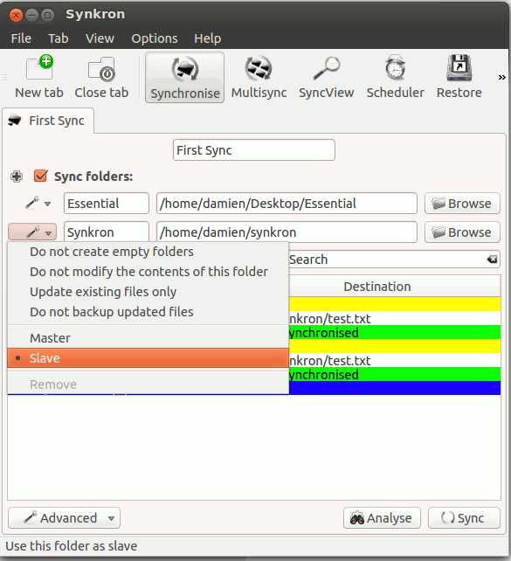Close the Synkron folder wrench dropdown
511x561 pixels.
point(32,232)
